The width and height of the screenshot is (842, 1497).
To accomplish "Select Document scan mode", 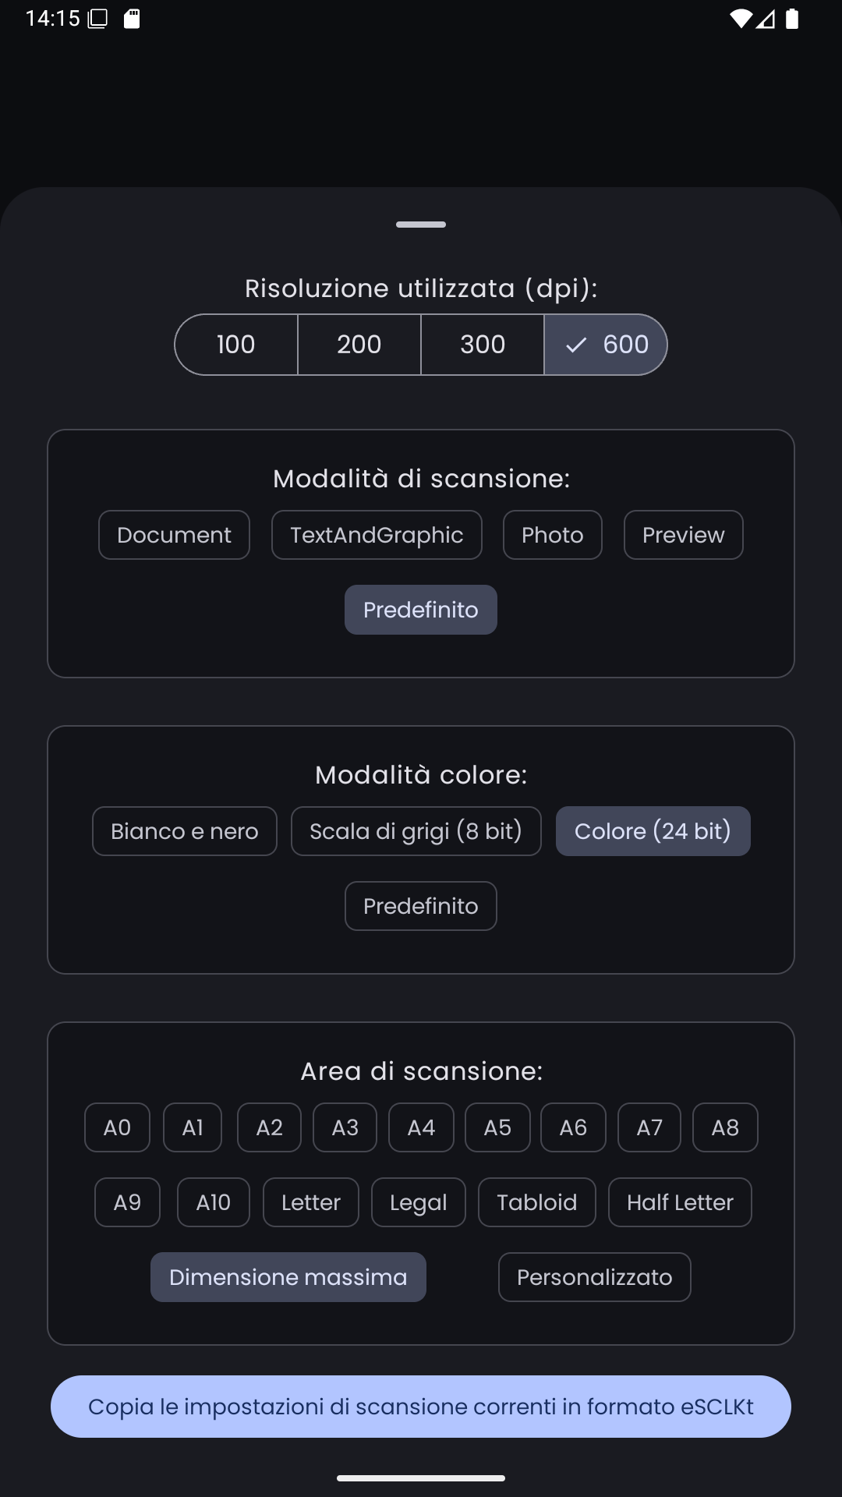I will (x=174, y=535).
